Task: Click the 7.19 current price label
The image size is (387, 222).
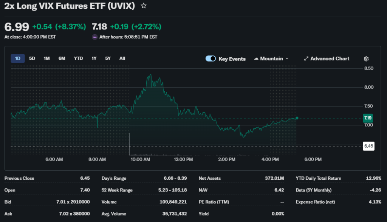Action: (368, 118)
